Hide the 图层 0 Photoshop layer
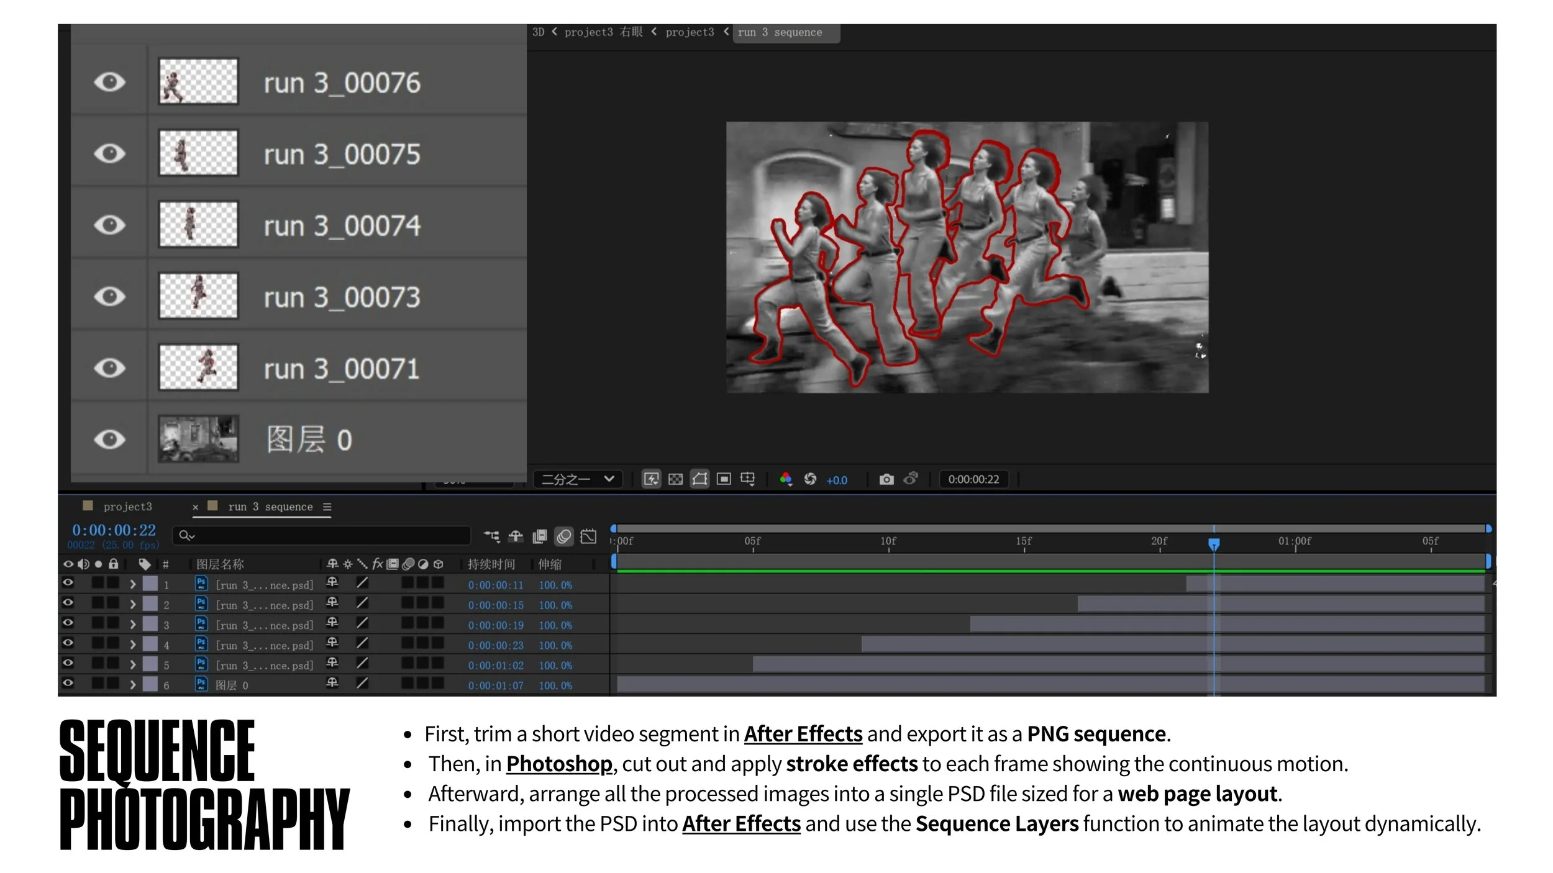Screen dimensions: 1553x873 [x=109, y=440]
